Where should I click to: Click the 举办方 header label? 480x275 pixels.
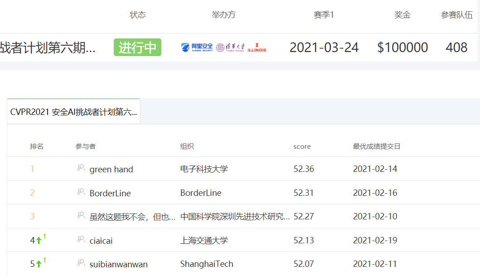(224, 14)
